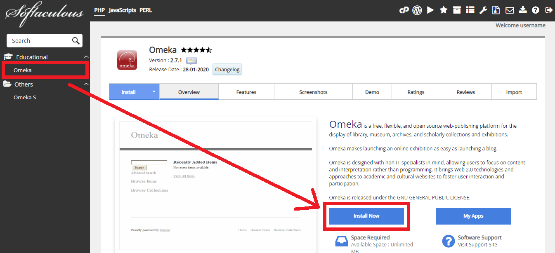Open the wrench settings icon

(x=483, y=10)
